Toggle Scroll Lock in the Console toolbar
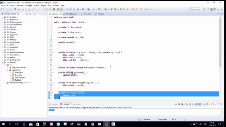226x127 pixels. pyautogui.click(x=190, y=104)
